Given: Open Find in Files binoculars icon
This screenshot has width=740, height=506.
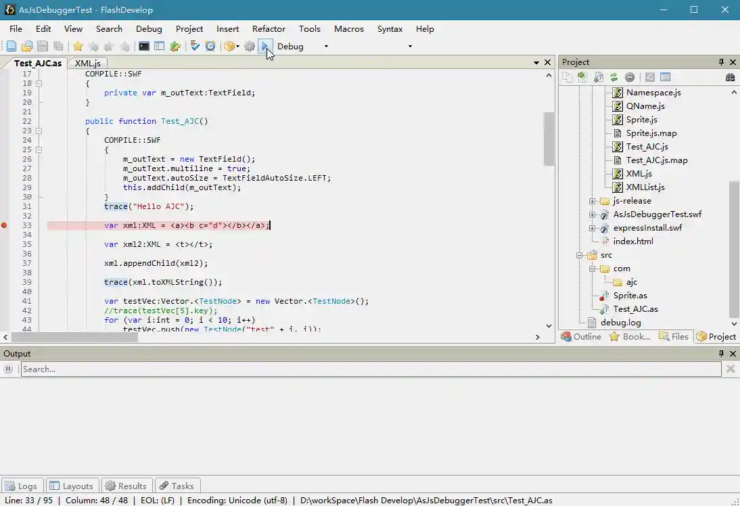Looking at the screenshot, I should point(730,77).
